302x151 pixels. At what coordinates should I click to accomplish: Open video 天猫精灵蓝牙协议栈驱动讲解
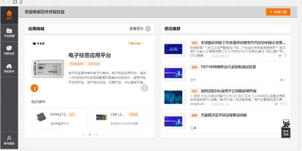pos(224,115)
